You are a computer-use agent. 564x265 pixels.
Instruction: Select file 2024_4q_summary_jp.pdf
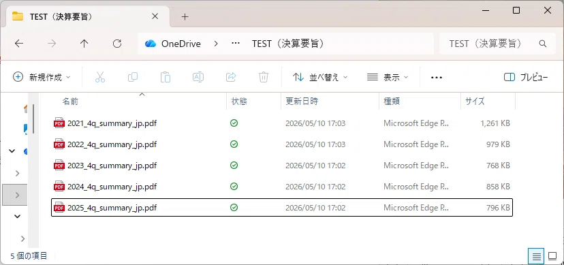coord(112,187)
